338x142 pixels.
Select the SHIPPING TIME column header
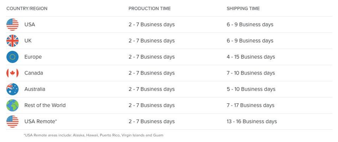[x=243, y=8]
